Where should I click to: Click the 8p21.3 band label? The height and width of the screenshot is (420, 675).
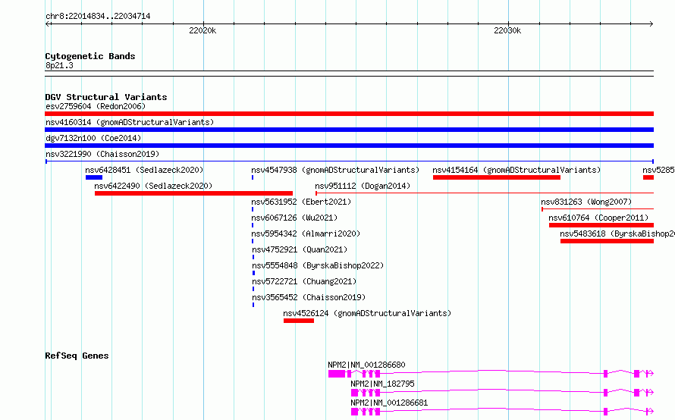click(x=59, y=65)
